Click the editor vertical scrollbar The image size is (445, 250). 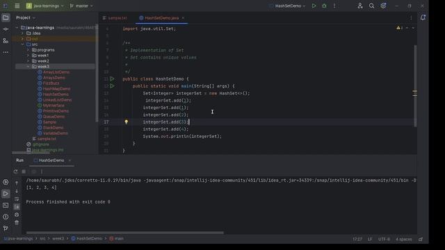(x=415, y=86)
